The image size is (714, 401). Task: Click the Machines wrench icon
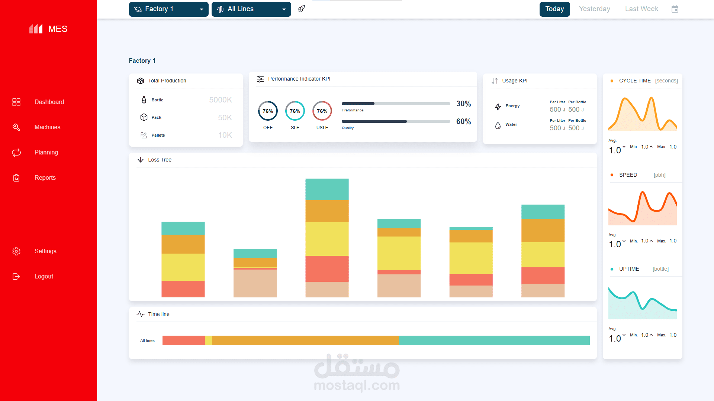[16, 127]
